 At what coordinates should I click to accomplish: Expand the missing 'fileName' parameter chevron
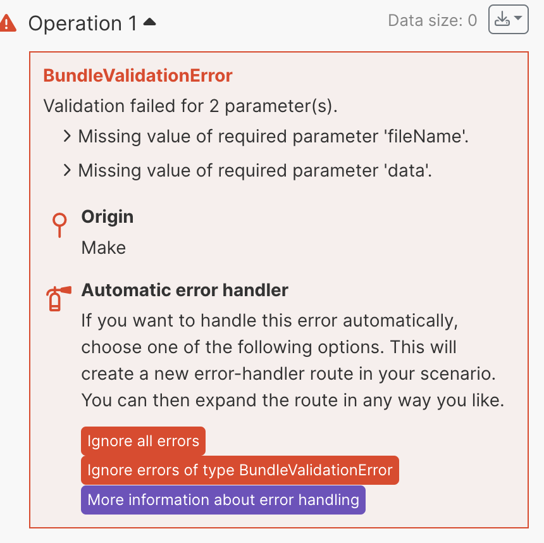68,136
